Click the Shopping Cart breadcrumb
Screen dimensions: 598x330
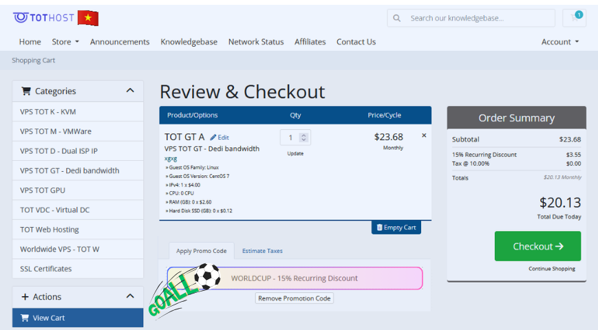point(33,60)
